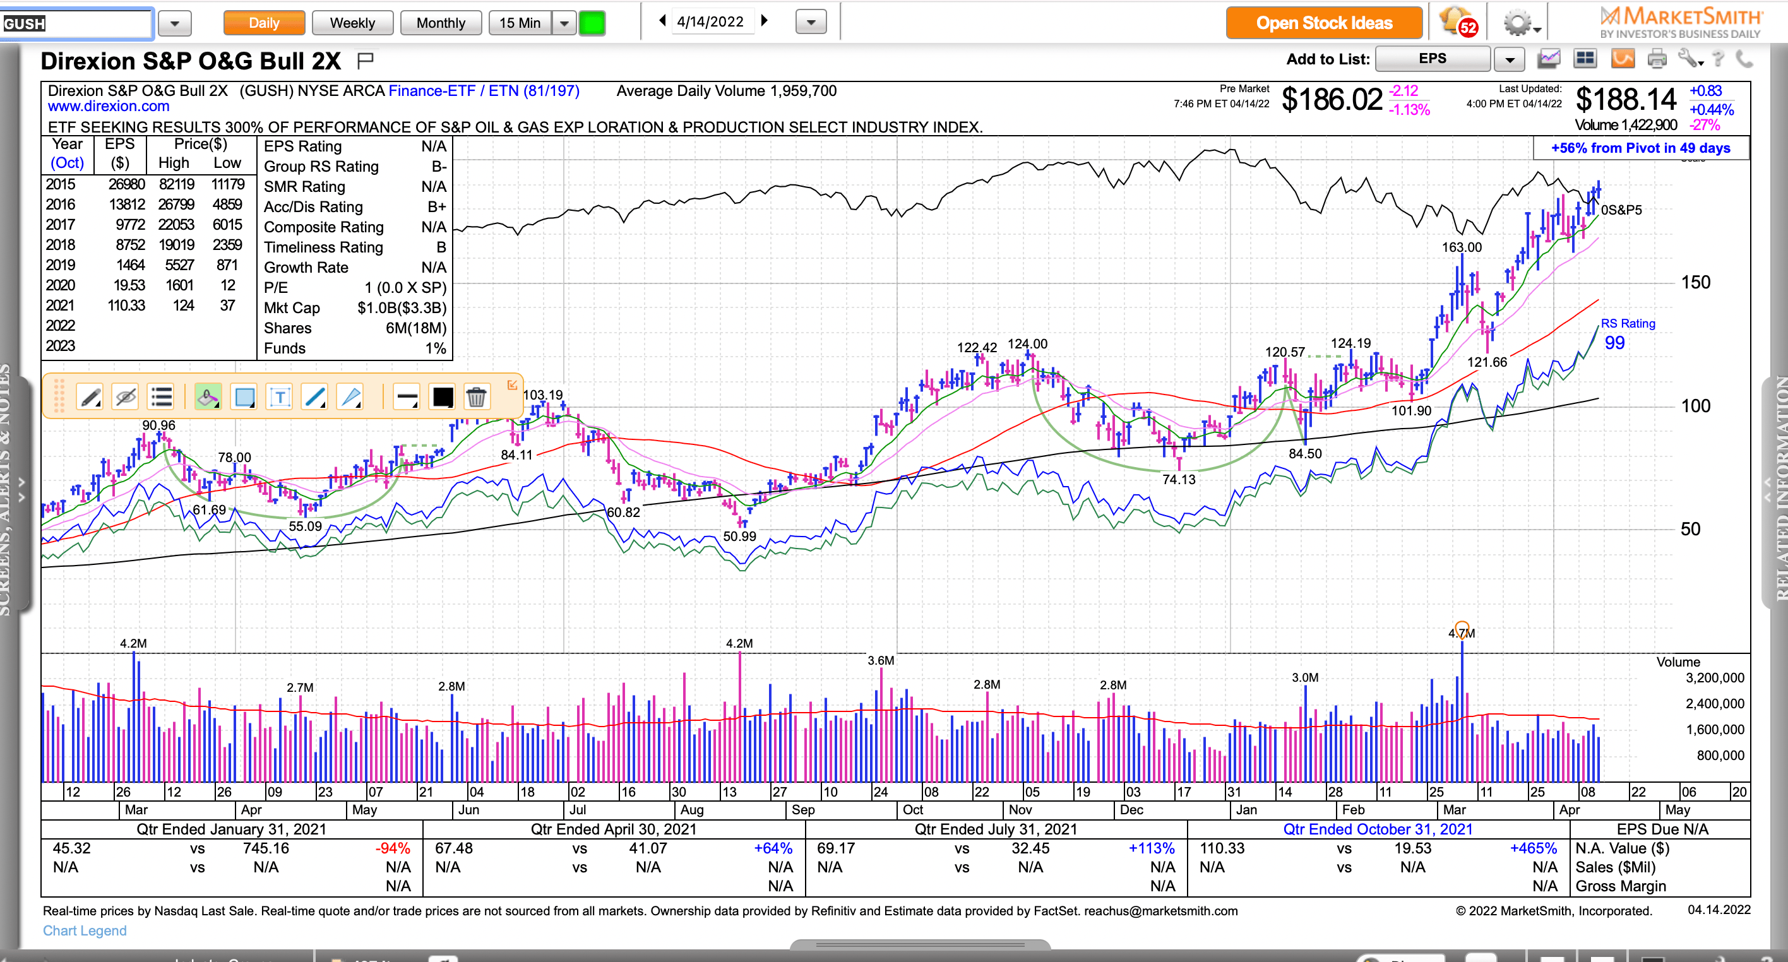The image size is (1788, 962).
Task: Print the chart using printer icon
Action: pyautogui.click(x=1657, y=59)
